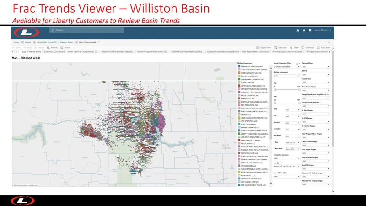This screenshot has height=206, width=366.
Task: Favorite this view with the breadcrumb star
Action: (x=99, y=42)
